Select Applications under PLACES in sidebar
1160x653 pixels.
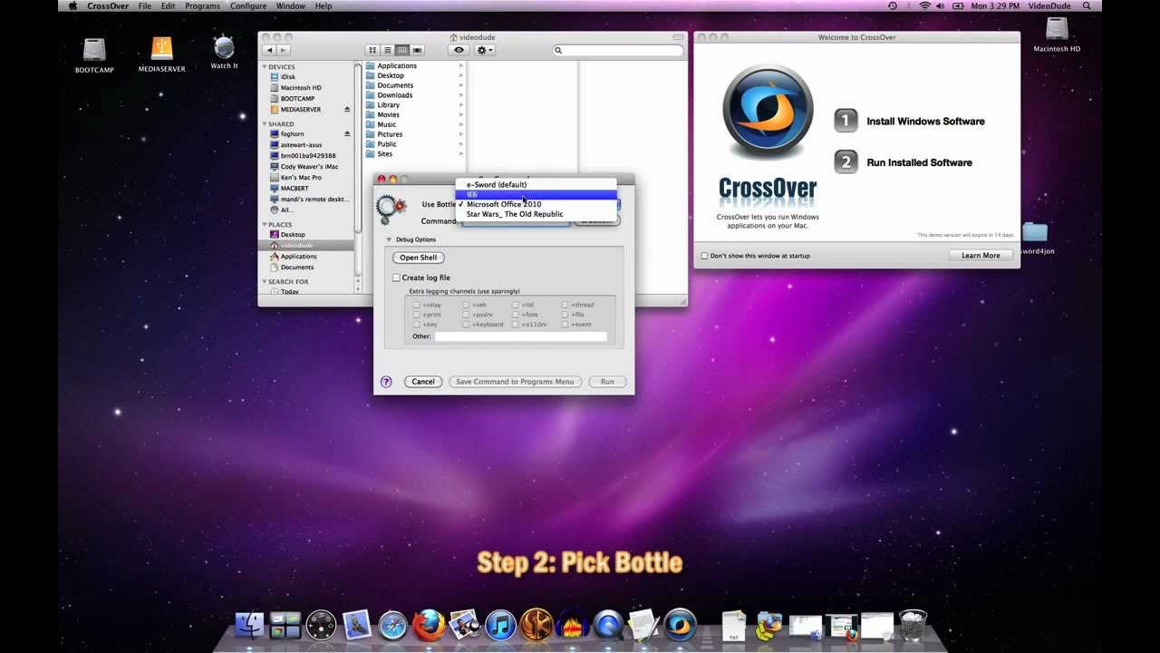(x=299, y=257)
